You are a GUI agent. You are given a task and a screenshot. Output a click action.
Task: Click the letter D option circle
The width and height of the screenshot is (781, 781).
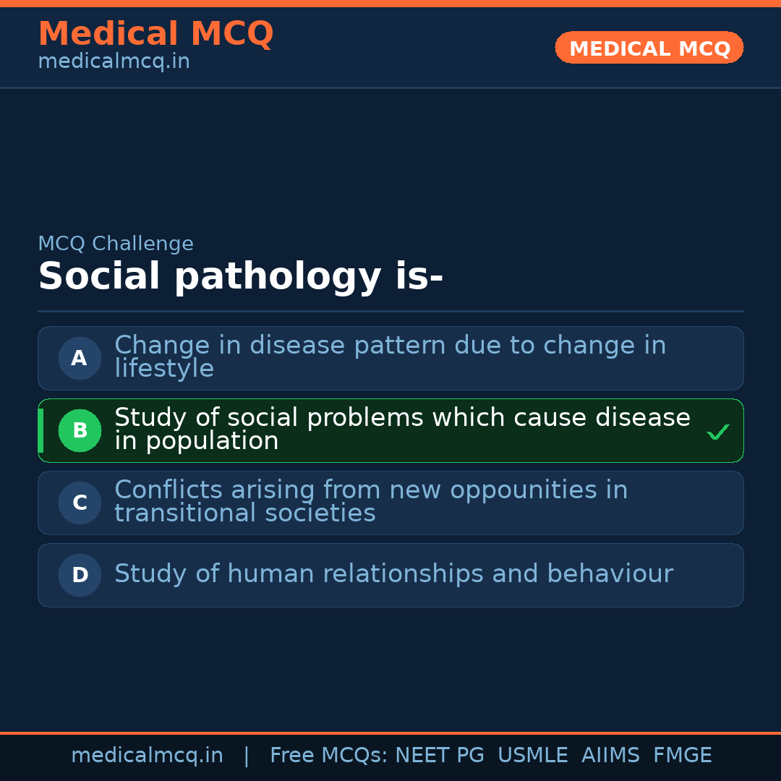pyautogui.click(x=80, y=575)
